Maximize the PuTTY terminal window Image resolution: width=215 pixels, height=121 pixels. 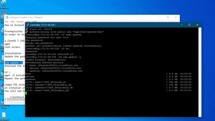click(x=189, y=25)
